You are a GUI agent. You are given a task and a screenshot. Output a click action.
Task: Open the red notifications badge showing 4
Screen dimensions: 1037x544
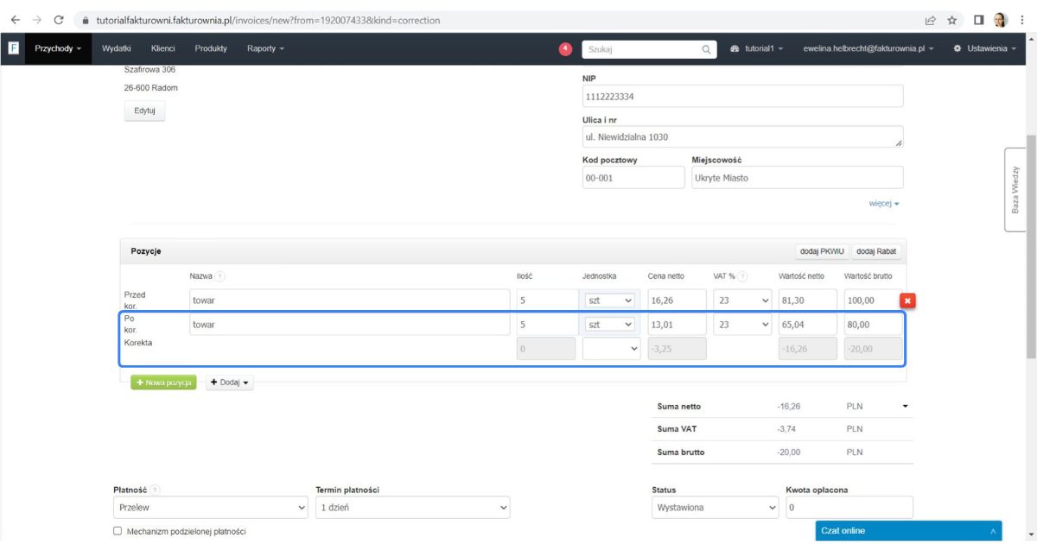[x=566, y=49]
